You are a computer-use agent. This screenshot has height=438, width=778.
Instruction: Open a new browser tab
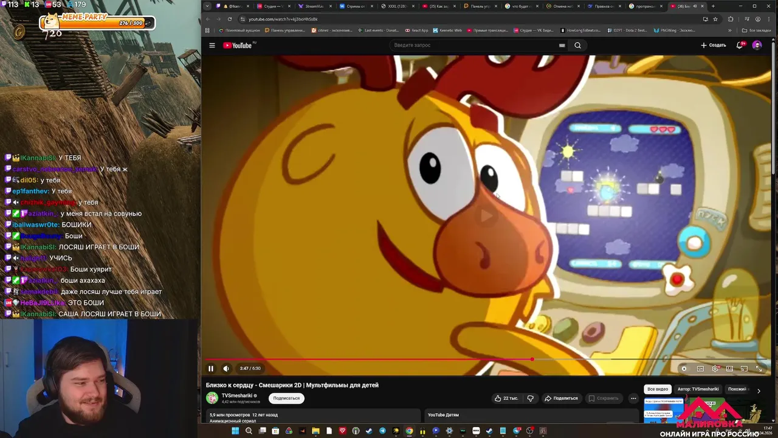point(713,6)
